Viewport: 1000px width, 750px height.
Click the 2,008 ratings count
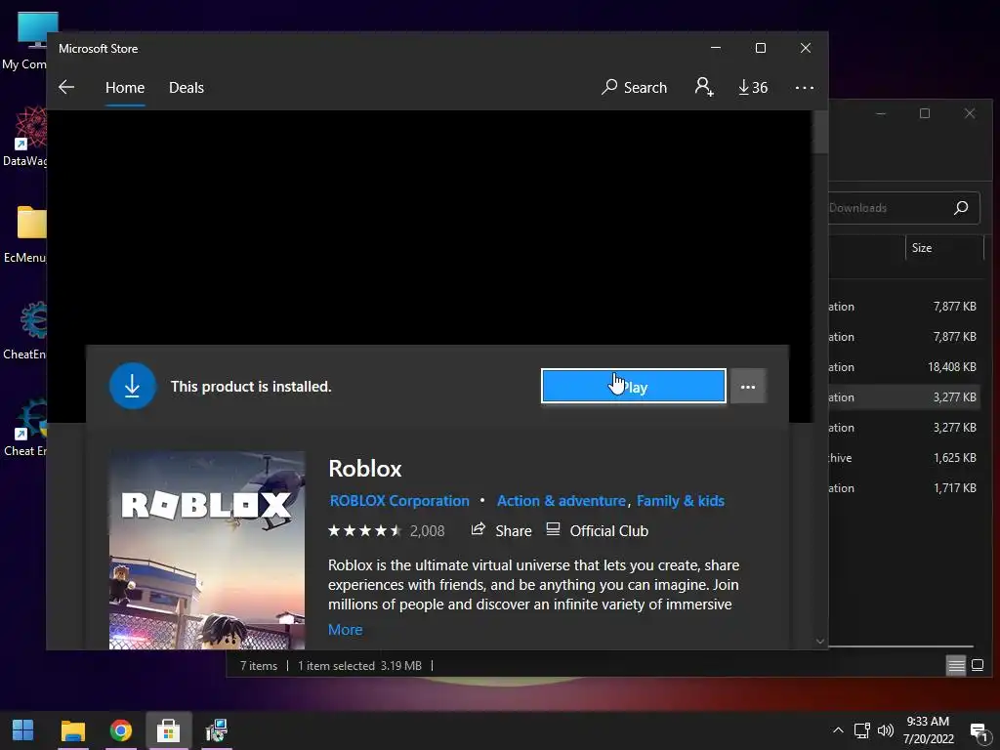(x=427, y=531)
